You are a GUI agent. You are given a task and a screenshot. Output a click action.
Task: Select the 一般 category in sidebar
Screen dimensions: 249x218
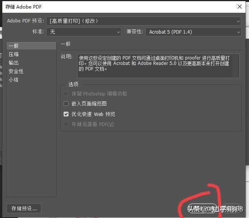point(31,46)
